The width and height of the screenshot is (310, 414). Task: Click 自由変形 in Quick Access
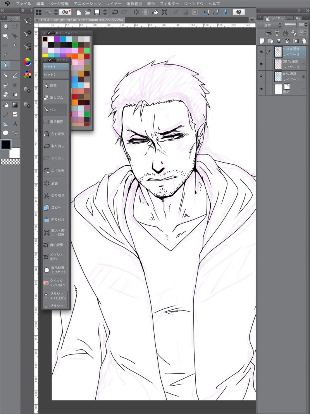(x=56, y=245)
